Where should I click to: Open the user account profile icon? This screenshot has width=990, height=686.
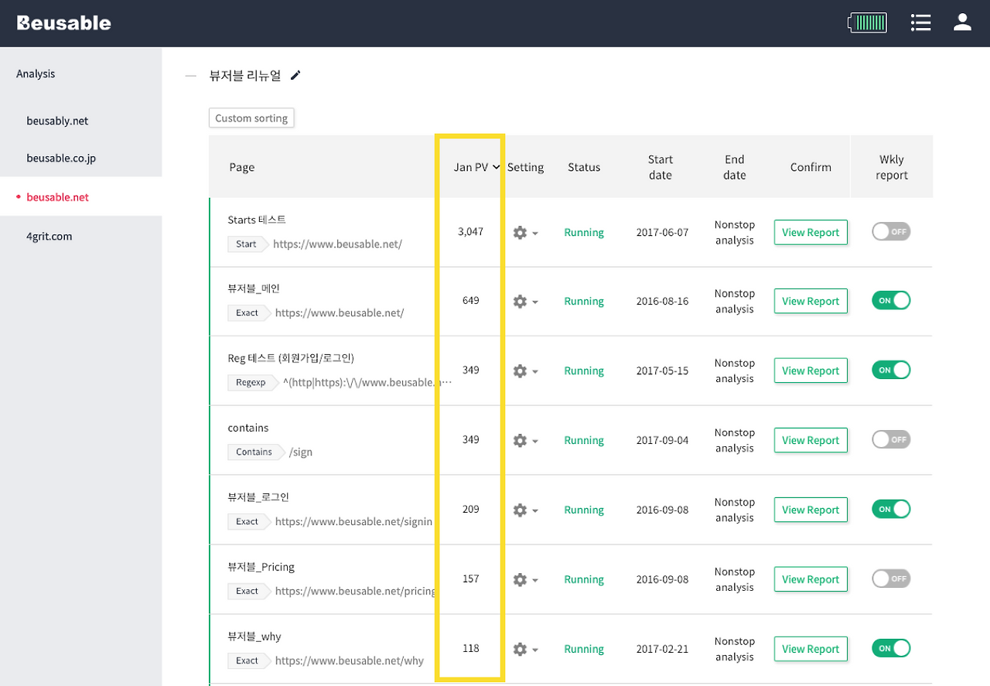tap(962, 22)
